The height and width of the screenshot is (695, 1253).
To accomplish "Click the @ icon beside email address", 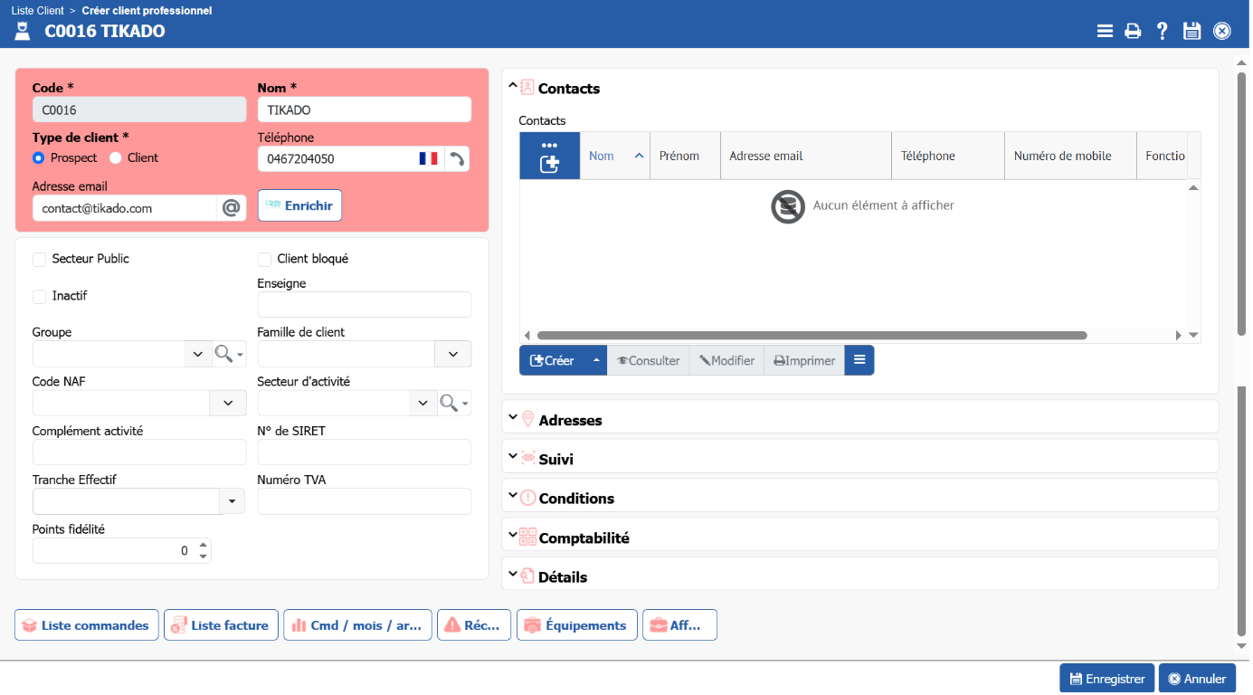I will [231, 208].
